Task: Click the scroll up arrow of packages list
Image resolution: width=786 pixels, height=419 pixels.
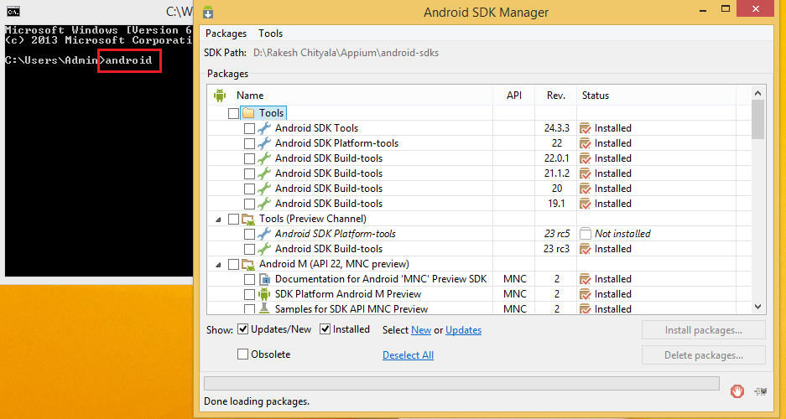Action: click(x=757, y=93)
